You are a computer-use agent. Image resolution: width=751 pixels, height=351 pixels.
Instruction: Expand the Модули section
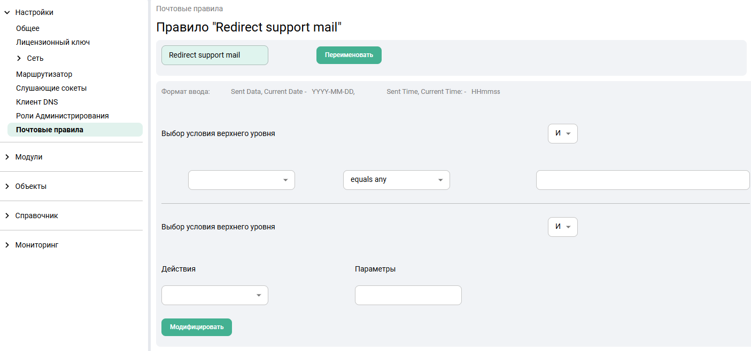7,157
